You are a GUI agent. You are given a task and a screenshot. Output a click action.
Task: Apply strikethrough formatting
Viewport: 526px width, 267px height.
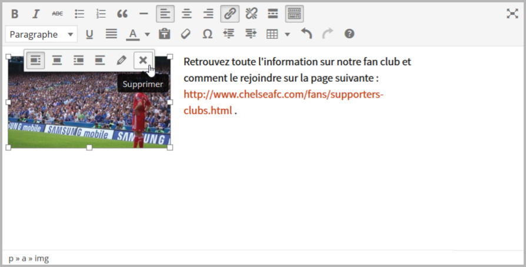pos(57,14)
